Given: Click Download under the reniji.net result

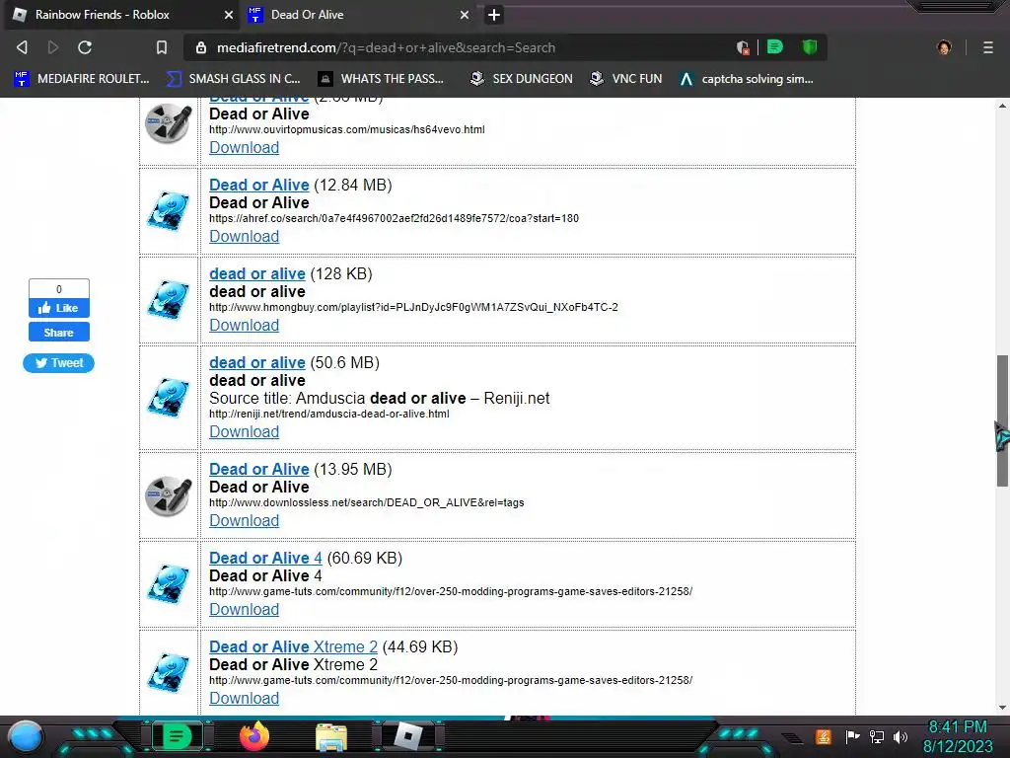Looking at the screenshot, I should click(245, 432).
